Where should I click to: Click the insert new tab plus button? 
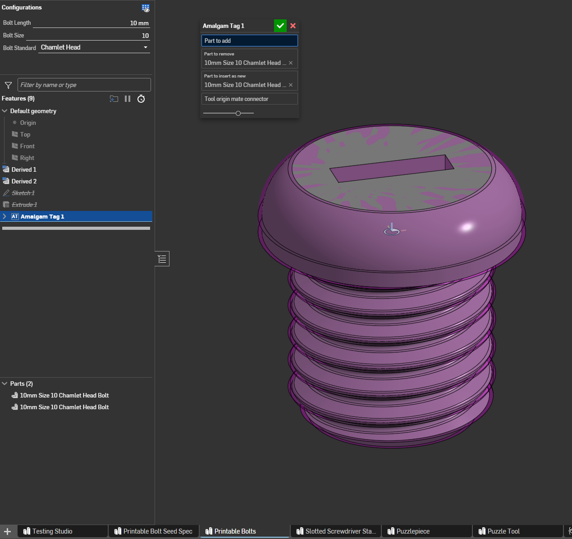[8, 531]
